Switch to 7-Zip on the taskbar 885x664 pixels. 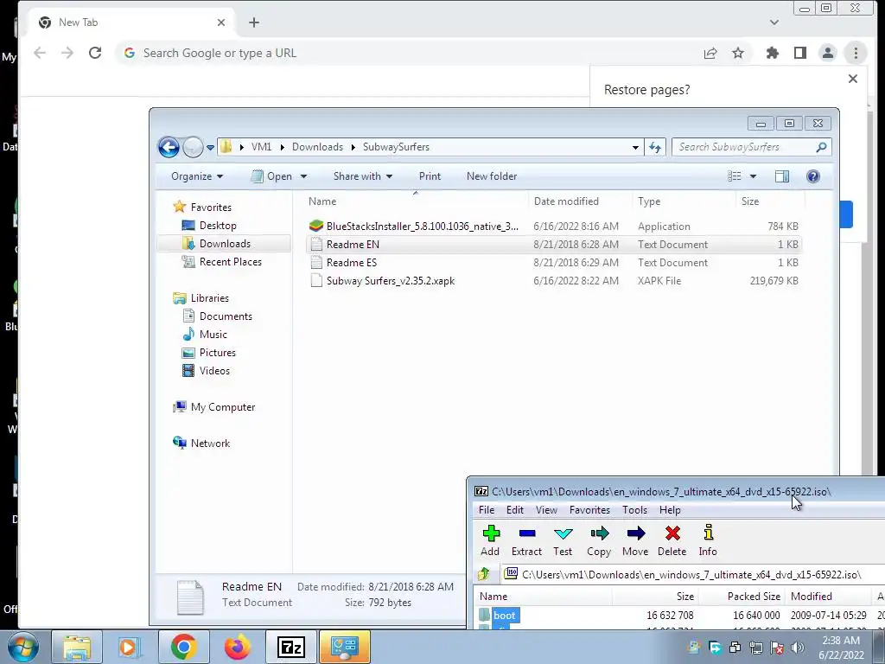tap(291, 647)
